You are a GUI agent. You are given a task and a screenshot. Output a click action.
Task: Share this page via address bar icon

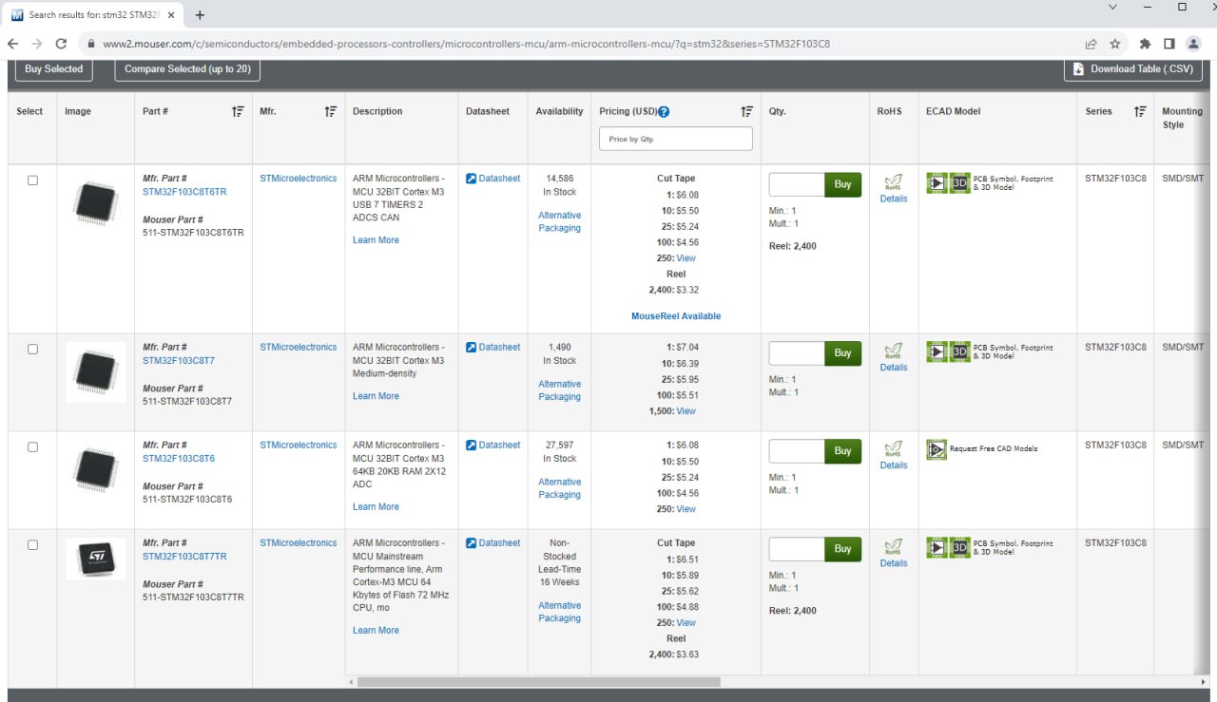(x=1091, y=44)
